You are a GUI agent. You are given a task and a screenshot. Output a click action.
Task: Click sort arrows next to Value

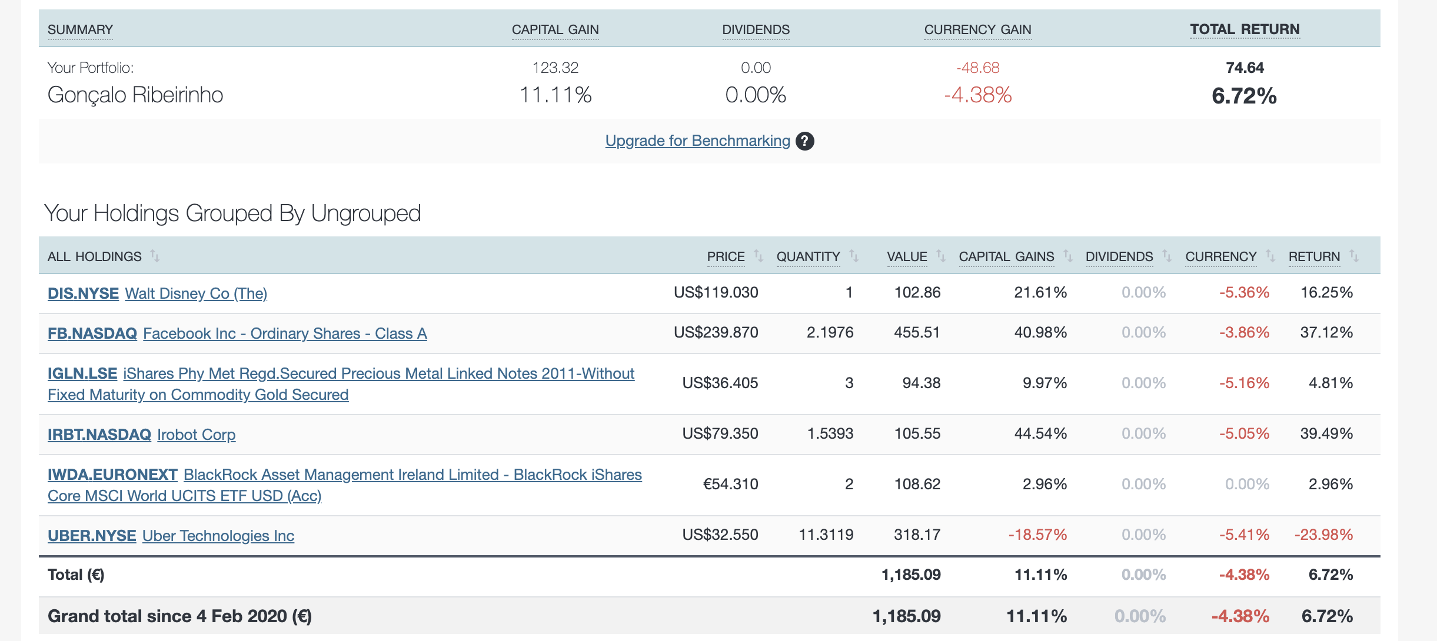pos(941,256)
